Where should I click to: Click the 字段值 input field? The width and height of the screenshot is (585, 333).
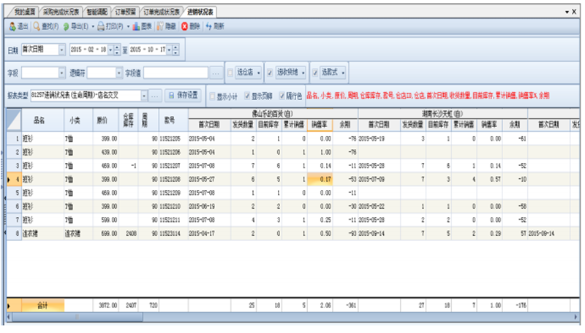pos(176,73)
